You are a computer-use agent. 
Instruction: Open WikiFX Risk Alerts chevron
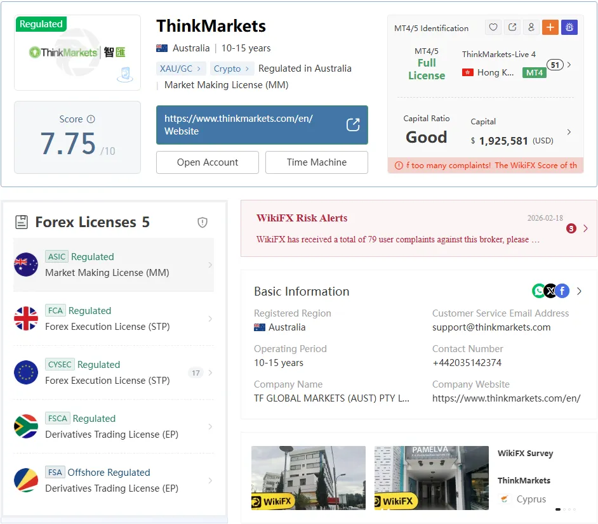585,228
